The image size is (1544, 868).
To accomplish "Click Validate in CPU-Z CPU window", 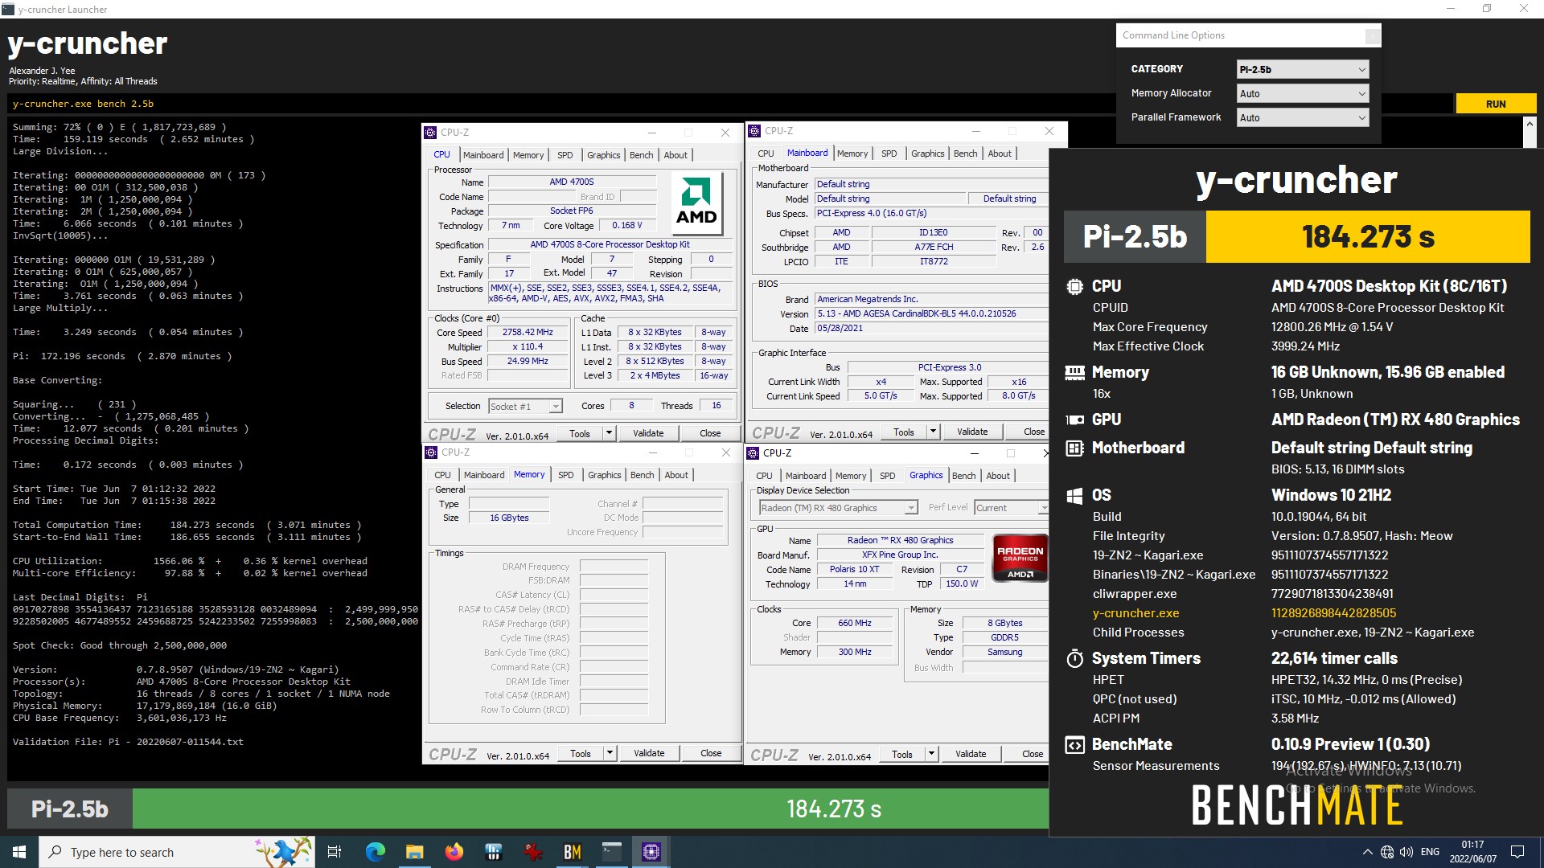I will (x=648, y=433).
